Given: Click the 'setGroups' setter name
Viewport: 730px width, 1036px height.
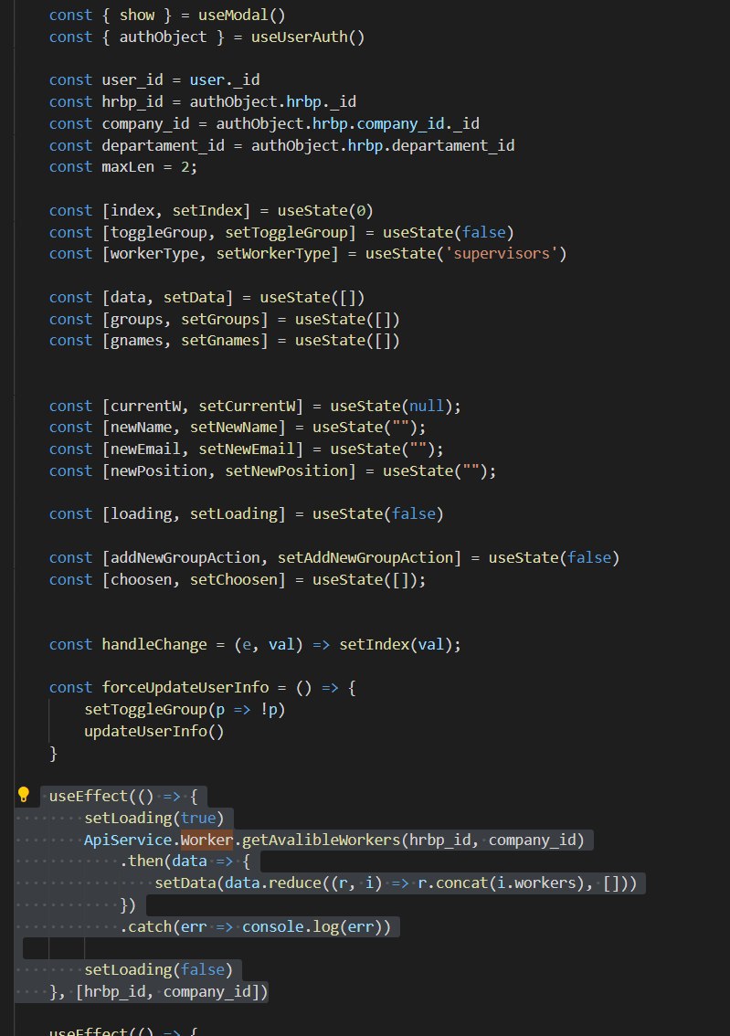Looking at the screenshot, I should [220, 319].
